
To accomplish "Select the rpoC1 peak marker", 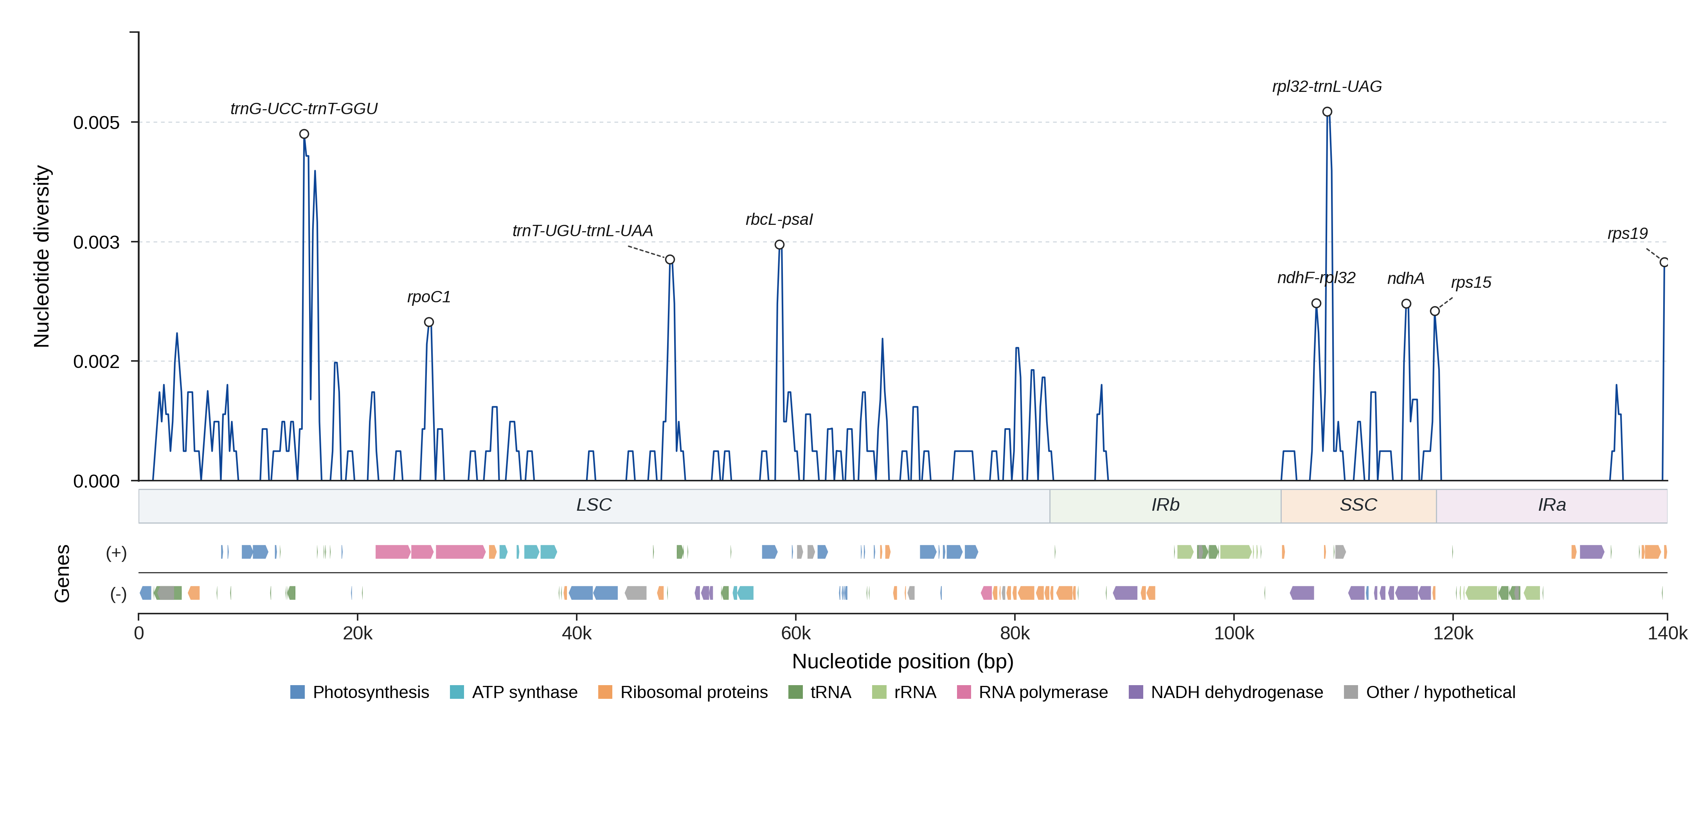I will click(429, 322).
